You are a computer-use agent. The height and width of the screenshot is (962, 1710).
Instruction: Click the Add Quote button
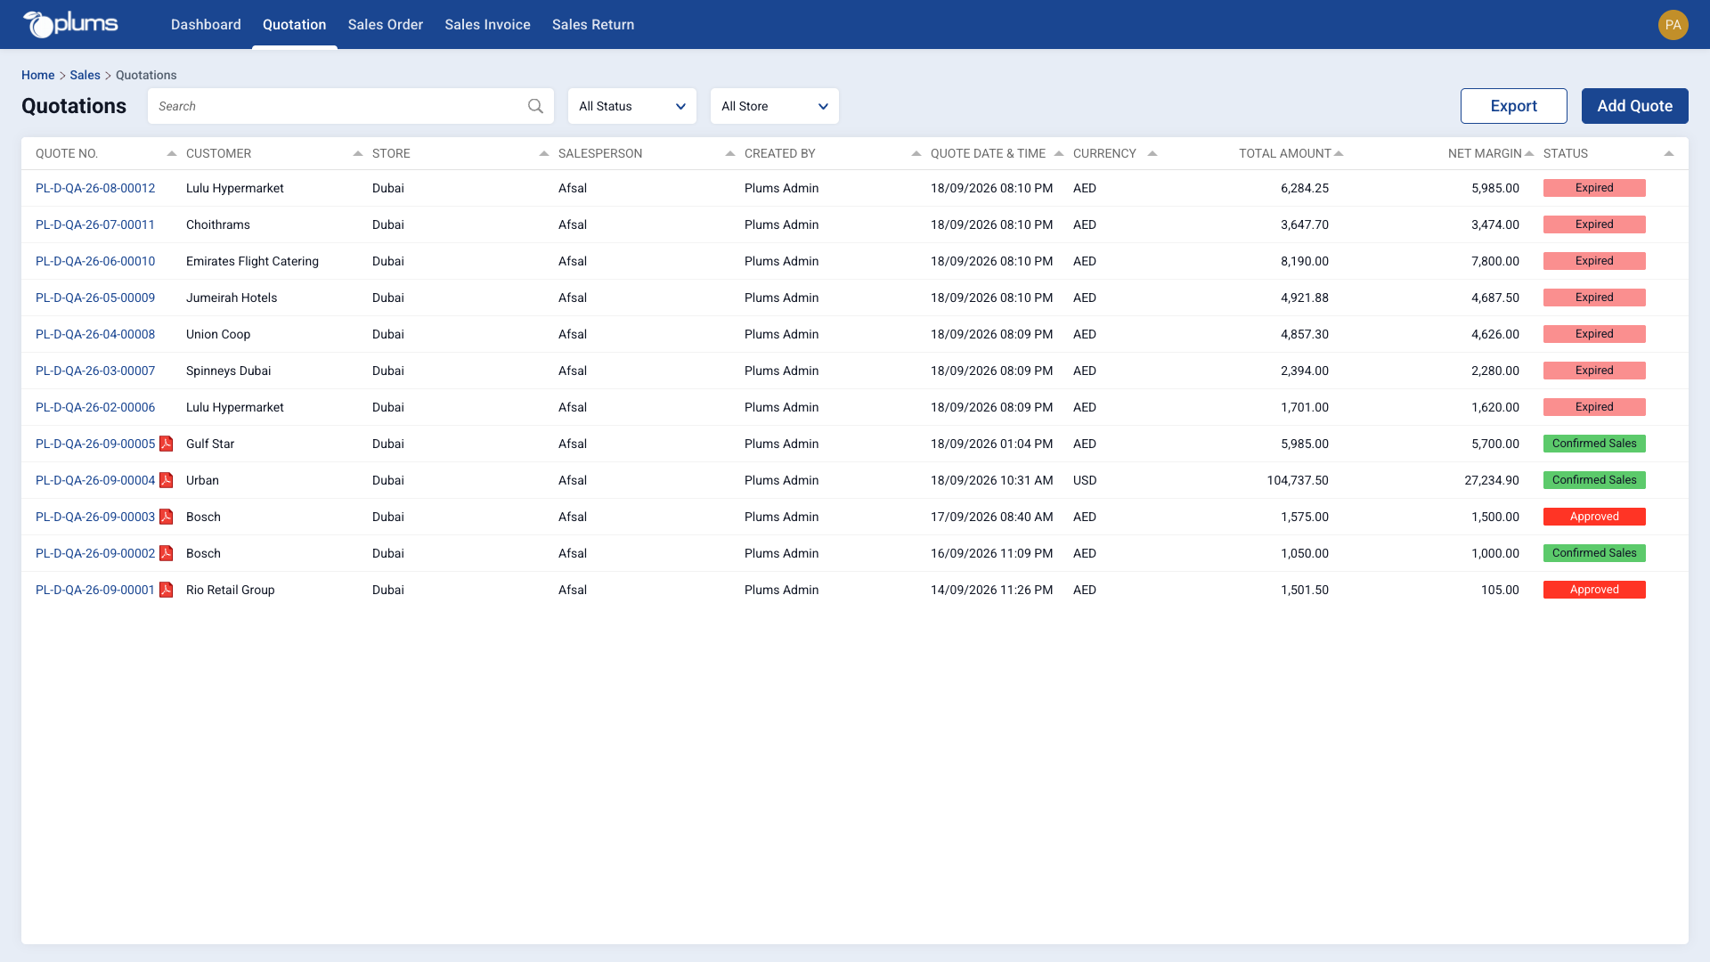[x=1635, y=106]
